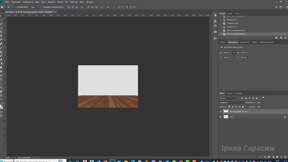This screenshot has height=162, width=288.
Task: Delete layer trash icon in Layers panel
Action: point(285,157)
